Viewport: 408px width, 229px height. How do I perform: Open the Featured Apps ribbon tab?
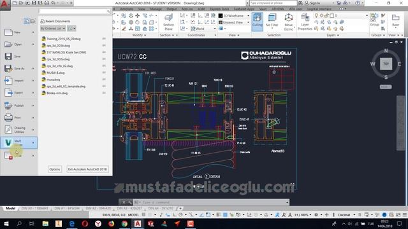tap(244, 9)
